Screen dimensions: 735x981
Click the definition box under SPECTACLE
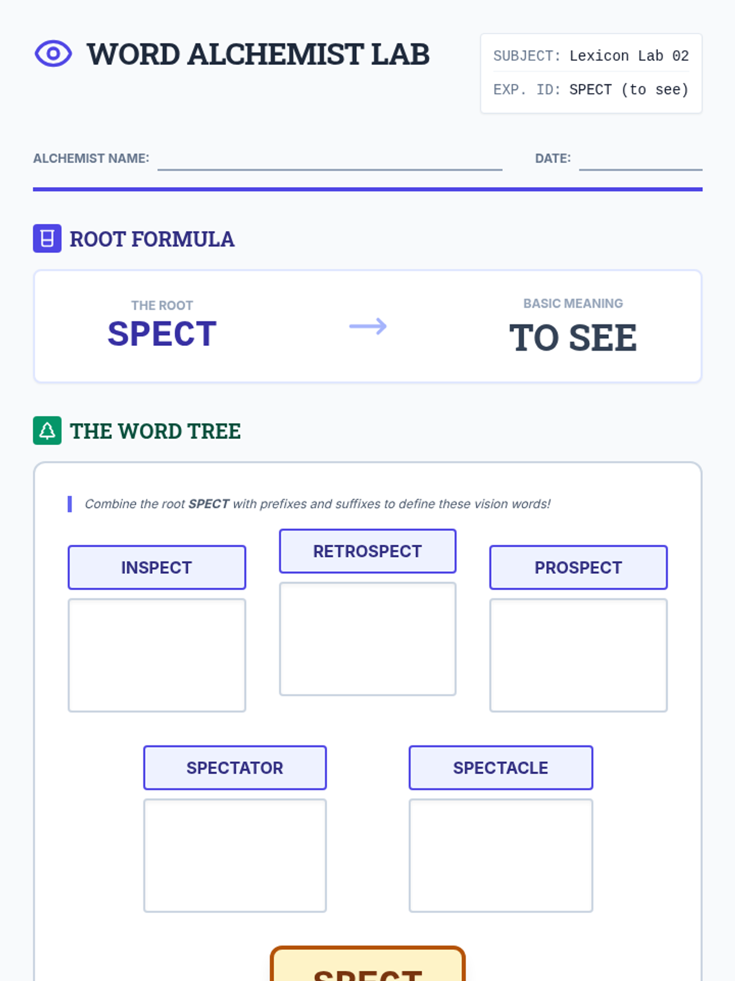[x=500, y=855]
